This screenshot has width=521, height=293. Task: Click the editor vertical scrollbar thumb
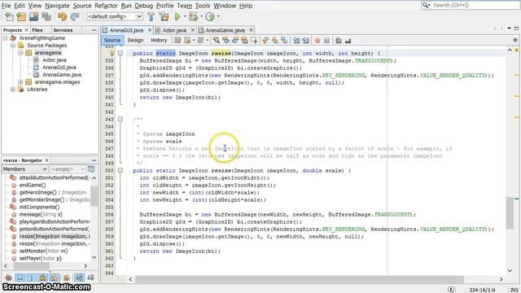pyautogui.click(x=510, y=212)
